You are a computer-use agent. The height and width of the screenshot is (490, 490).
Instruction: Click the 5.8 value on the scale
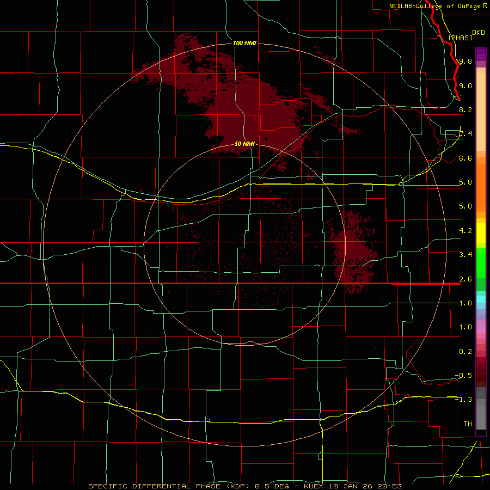click(x=465, y=182)
